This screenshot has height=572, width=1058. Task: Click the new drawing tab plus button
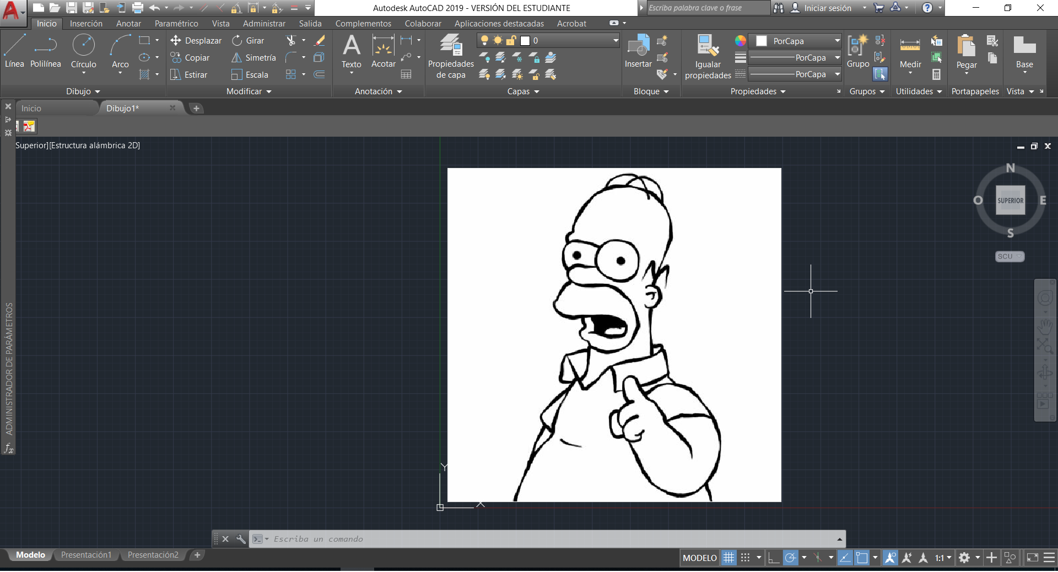pyautogui.click(x=196, y=109)
